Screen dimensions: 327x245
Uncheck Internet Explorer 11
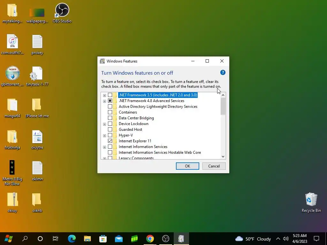click(x=110, y=141)
